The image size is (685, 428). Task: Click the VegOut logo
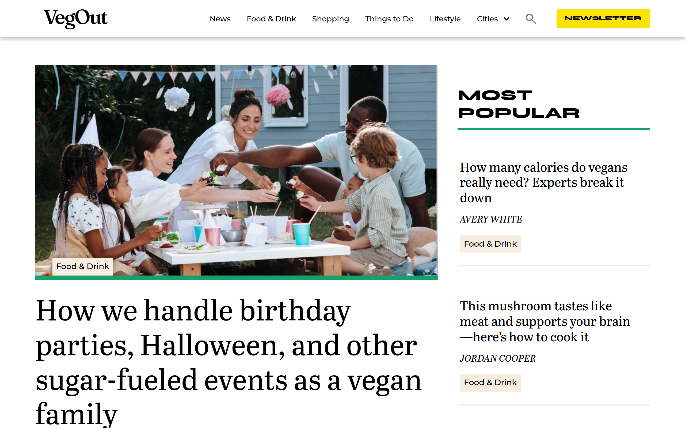point(75,19)
